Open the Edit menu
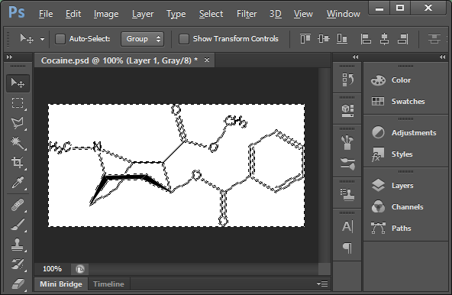This screenshot has height=295, width=452. pyautogui.click(x=73, y=14)
